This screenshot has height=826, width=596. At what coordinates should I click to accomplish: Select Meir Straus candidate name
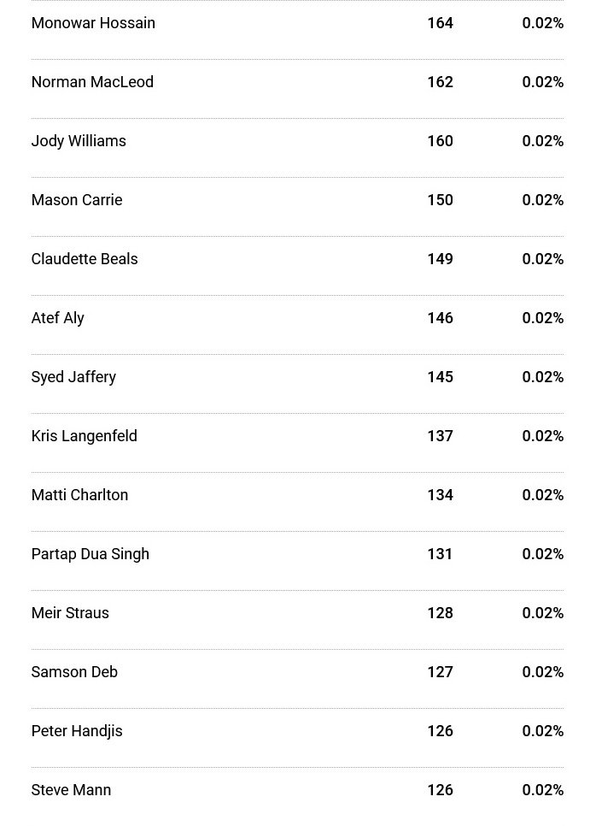71,613
